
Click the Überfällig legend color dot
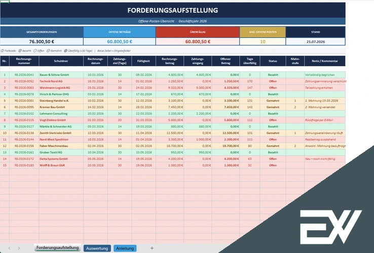coord(65,51)
